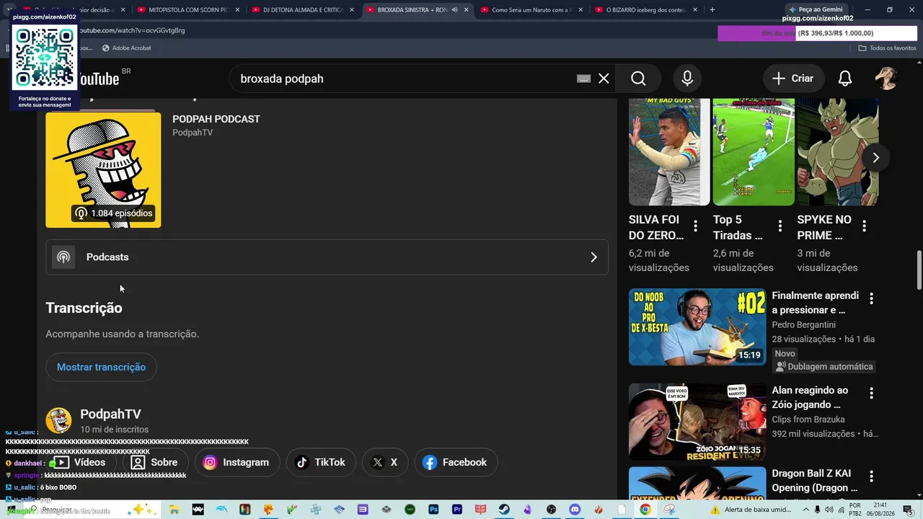Screen dimensions: 923x519
Task: Open 'Finalmente aprendi a pressionar' video thumbnail
Action: point(697,327)
